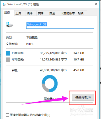Click the 可用空间 label
101x119 pixels.
point(18,60)
